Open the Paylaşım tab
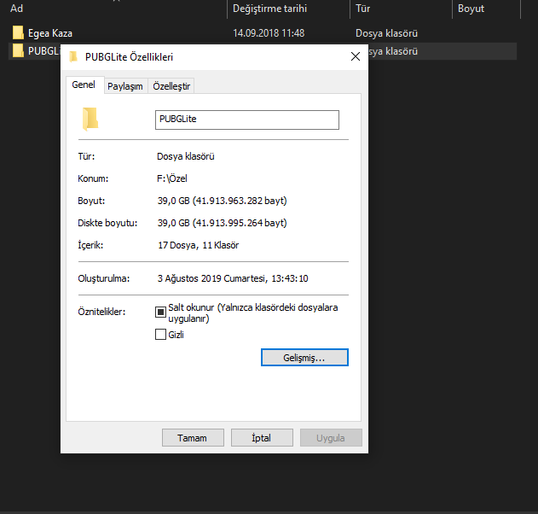 pyautogui.click(x=125, y=86)
